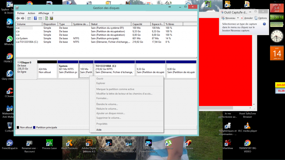Open the Action menu
Image resolution: width=285 pixels, height=160 pixels.
point(31,13)
